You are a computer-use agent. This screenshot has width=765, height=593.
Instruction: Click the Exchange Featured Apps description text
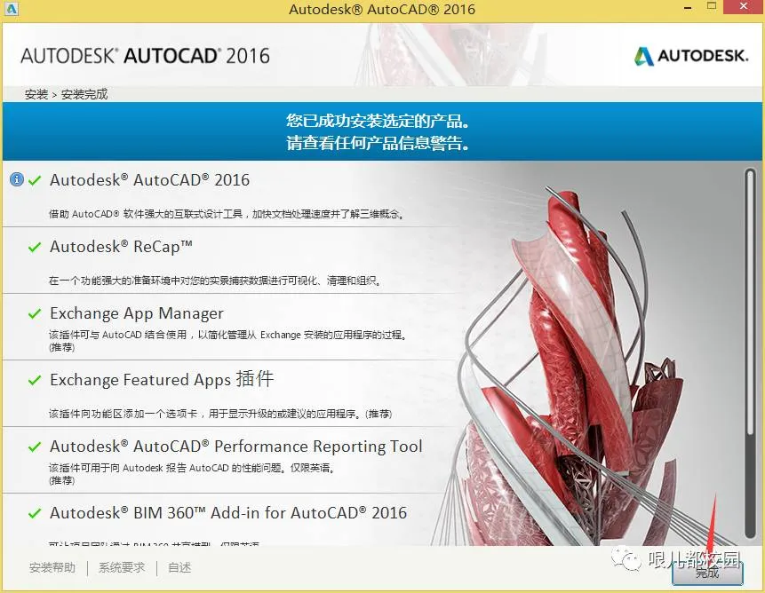(x=220, y=414)
